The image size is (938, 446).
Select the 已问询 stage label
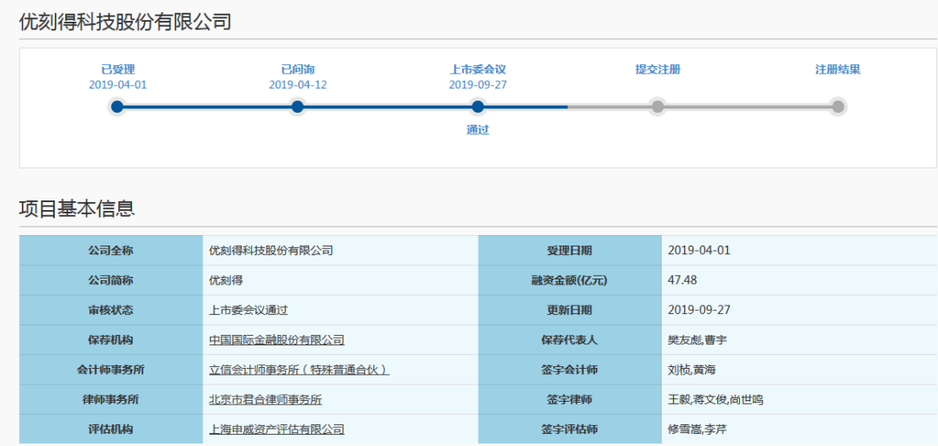click(x=298, y=69)
